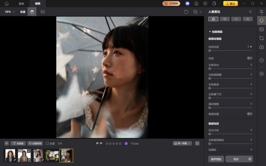Click the 123.jpg file name
Viewport: 266px width, 166px height.
[134, 144]
